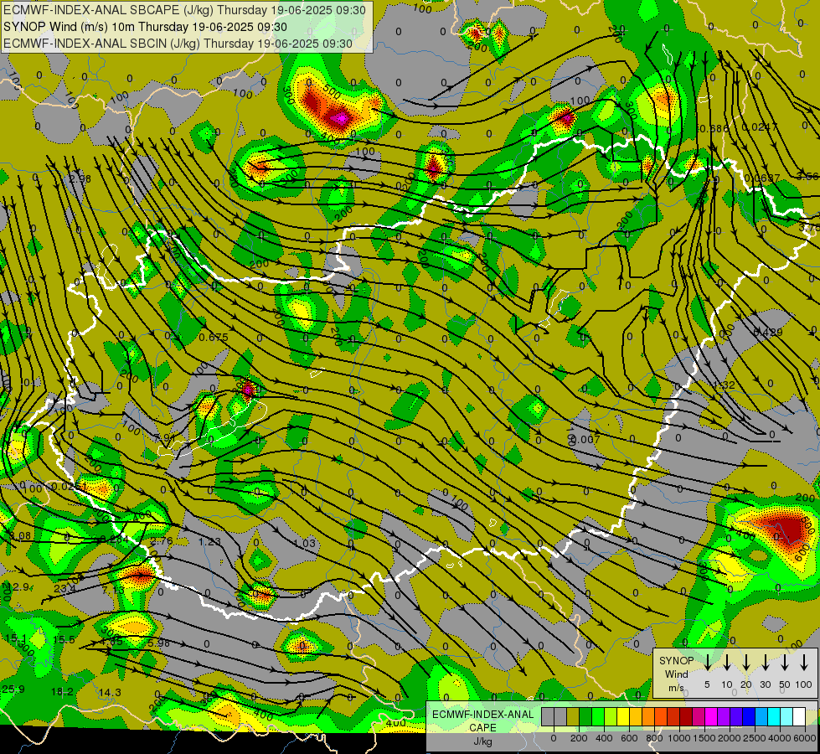The width and height of the screenshot is (820, 754).
Task: Click 'J/kg' unit label in color-bar legend
Action: tap(482, 741)
